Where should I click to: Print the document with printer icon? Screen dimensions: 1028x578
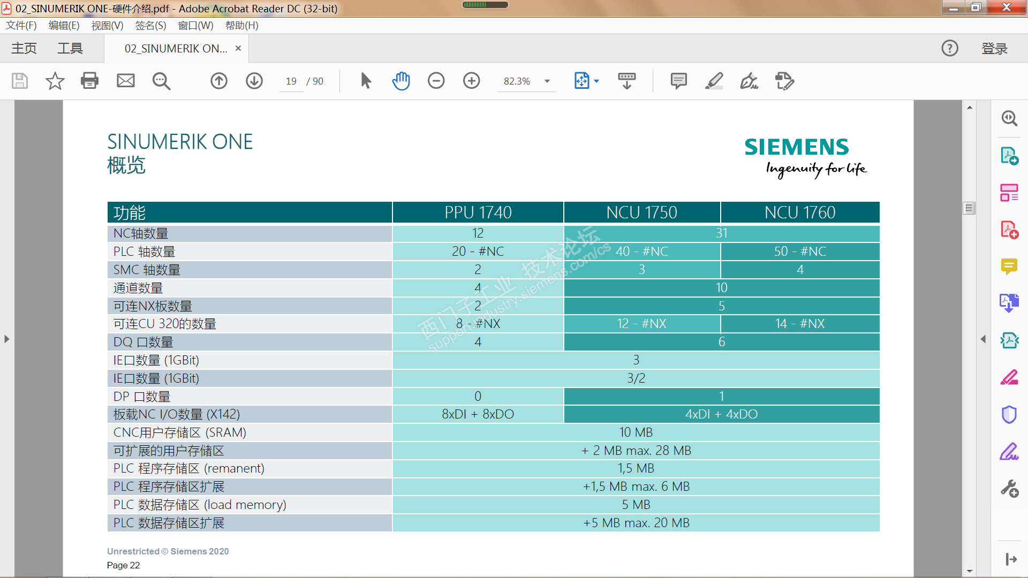coord(89,81)
